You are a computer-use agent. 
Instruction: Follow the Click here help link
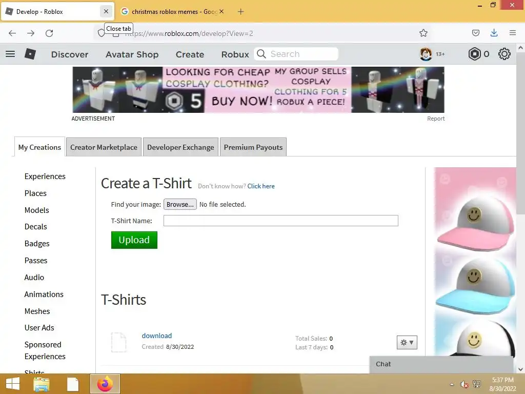point(261,186)
